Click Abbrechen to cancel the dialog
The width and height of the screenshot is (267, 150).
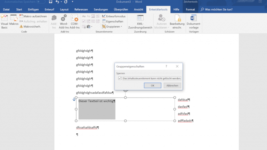[172, 85]
